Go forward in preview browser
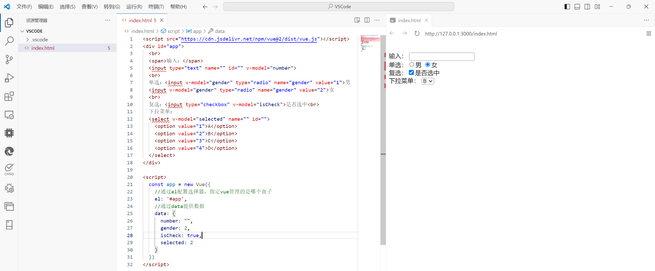 (405, 33)
